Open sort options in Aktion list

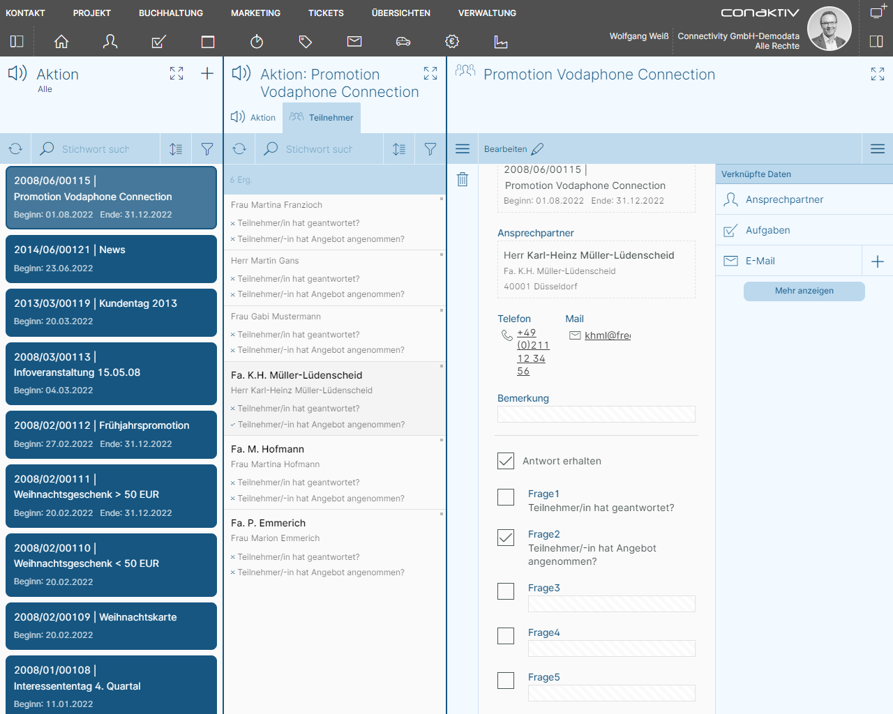(176, 149)
